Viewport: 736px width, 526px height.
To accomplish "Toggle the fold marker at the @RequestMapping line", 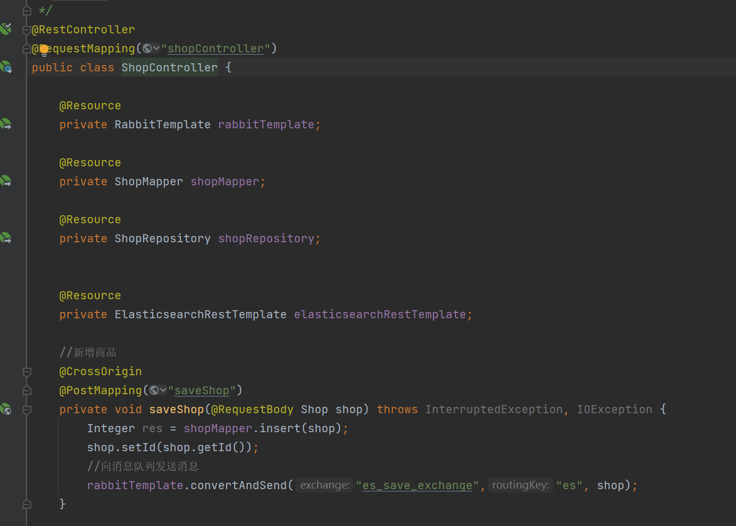I will pyautogui.click(x=26, y=48).
